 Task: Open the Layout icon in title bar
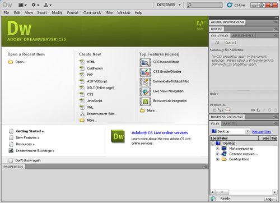click(22, 5)
